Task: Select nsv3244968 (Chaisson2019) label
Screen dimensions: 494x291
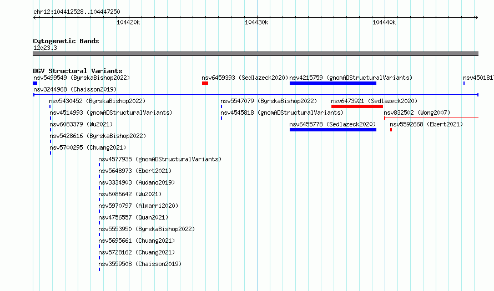Action: click(75, 89)
